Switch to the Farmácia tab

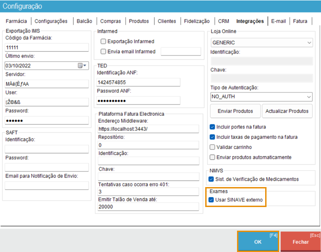coord(16,21)
